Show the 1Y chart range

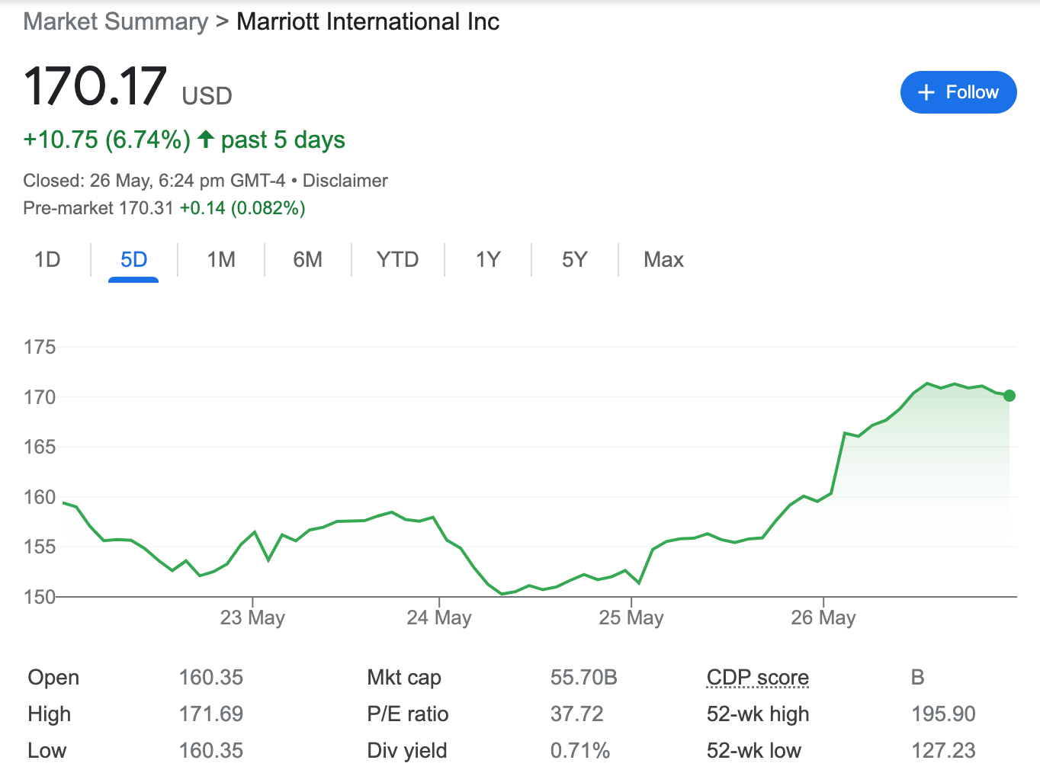pos(488,260)
